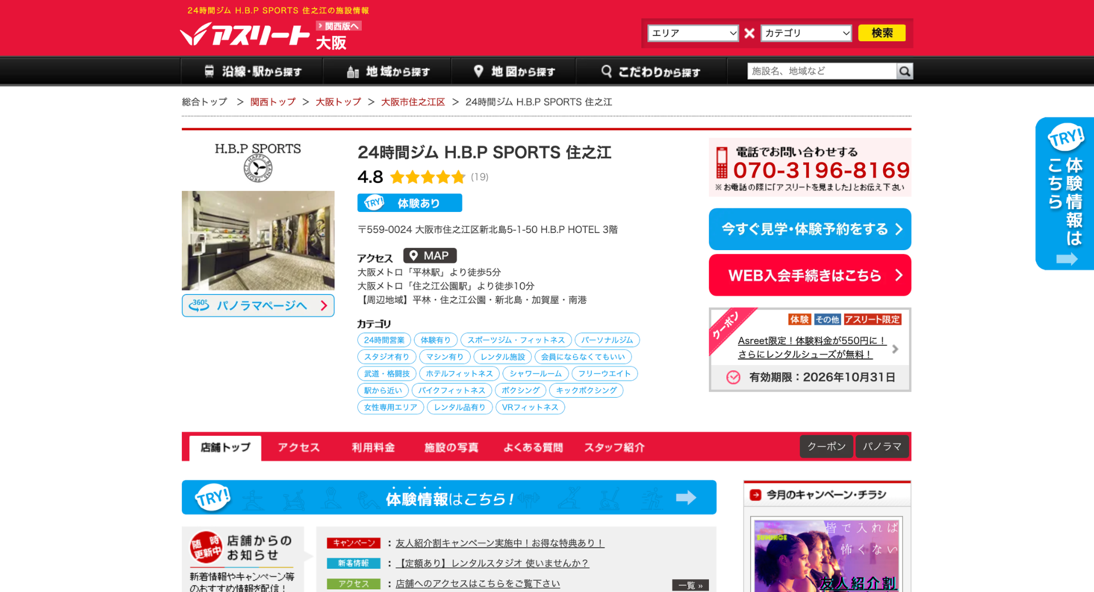This screenshot has height=592, width=1094.
Task: Select キックボクシング tag
Action: 586,390
